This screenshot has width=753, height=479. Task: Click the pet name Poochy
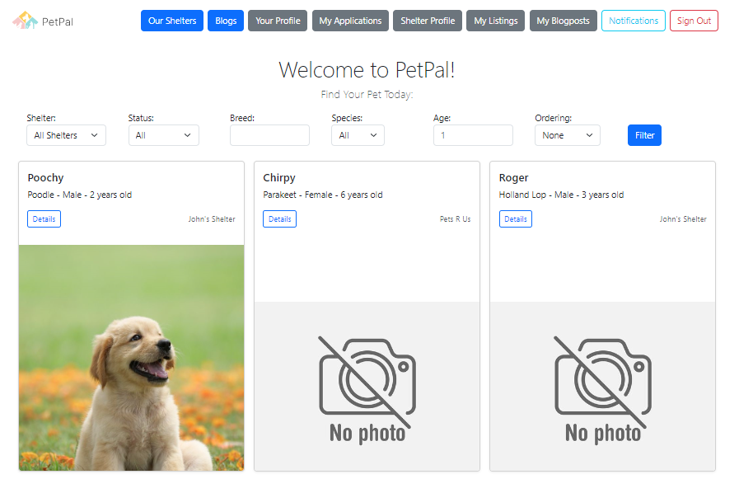click(45, 178)
